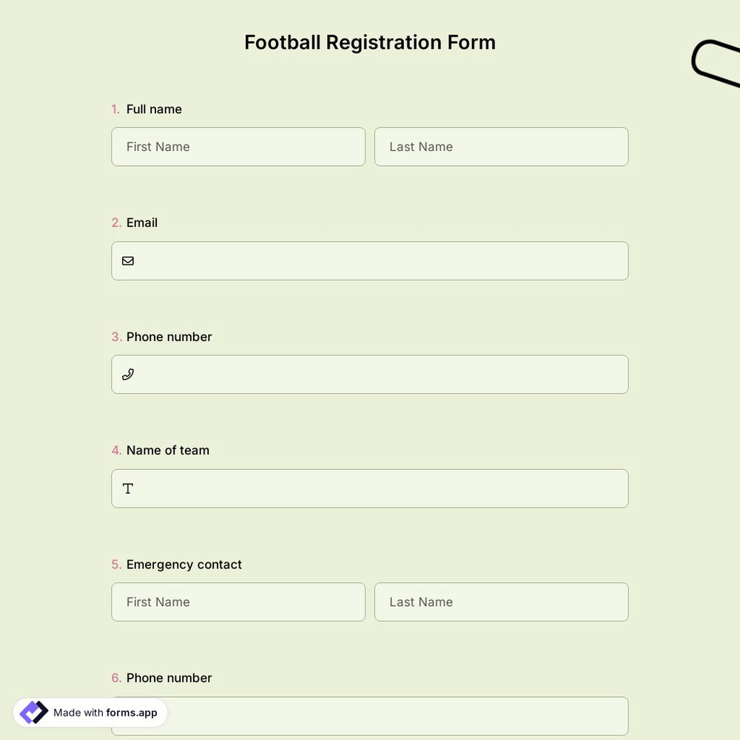
Task: Click the First Name field under Full name
Action: (238, 147)
